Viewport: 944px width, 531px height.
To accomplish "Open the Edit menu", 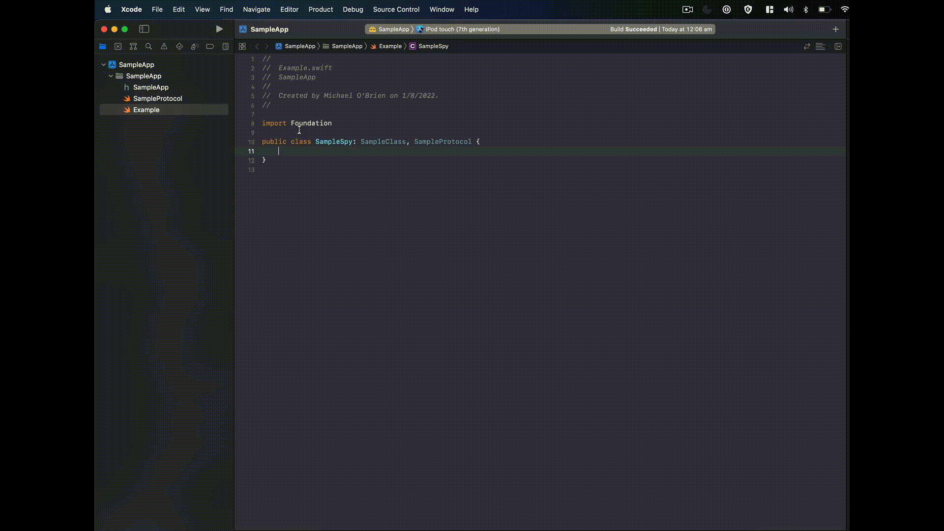I will point(179,9).
